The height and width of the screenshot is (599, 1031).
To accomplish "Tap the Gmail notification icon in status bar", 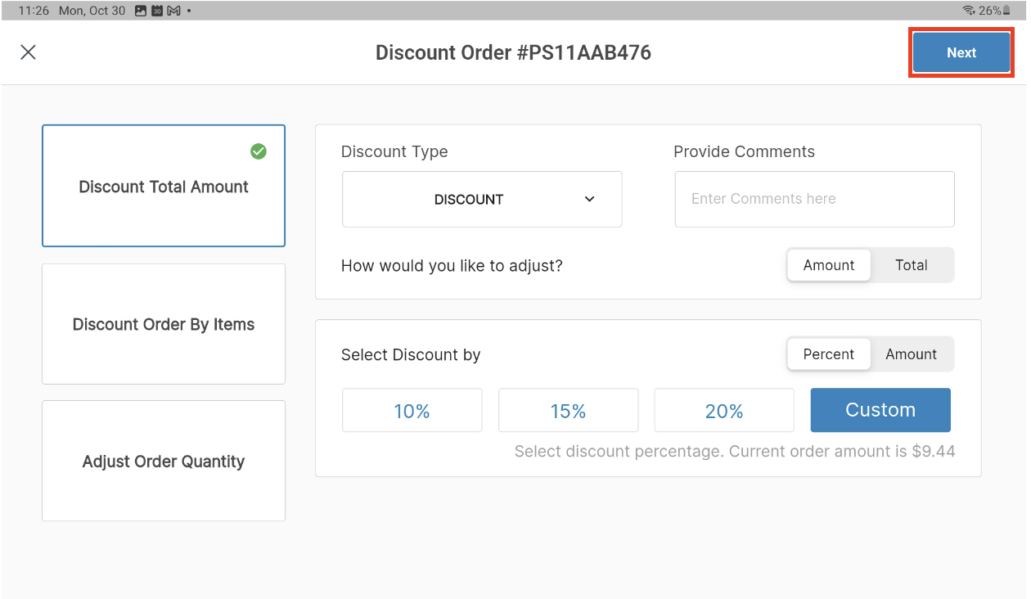I will [x=173, y=11].
